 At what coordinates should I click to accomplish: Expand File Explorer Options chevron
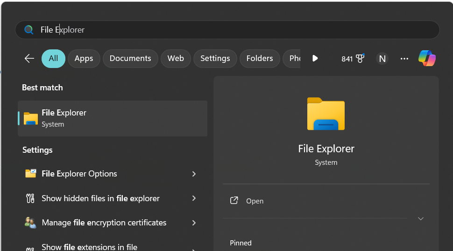coord(194,174)
